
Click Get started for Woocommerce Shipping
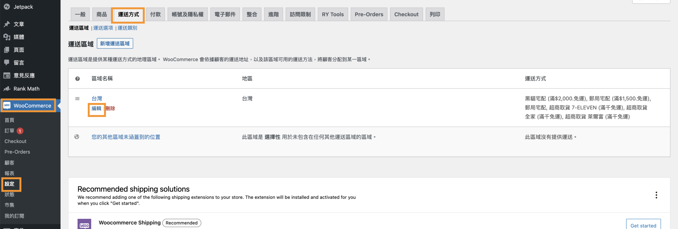(643, 225)
